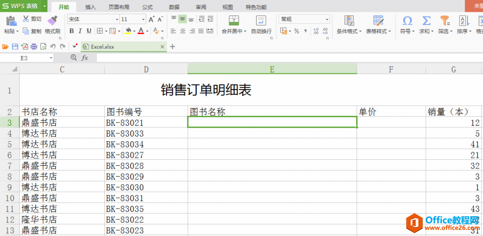Open file with folder icon
The image size is (483, 236).
[5, 47]
